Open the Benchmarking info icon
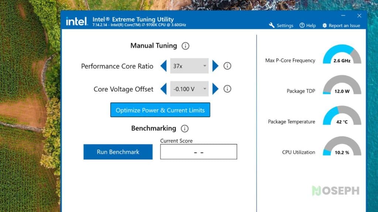Screen dimensions: 378x212 185,128
